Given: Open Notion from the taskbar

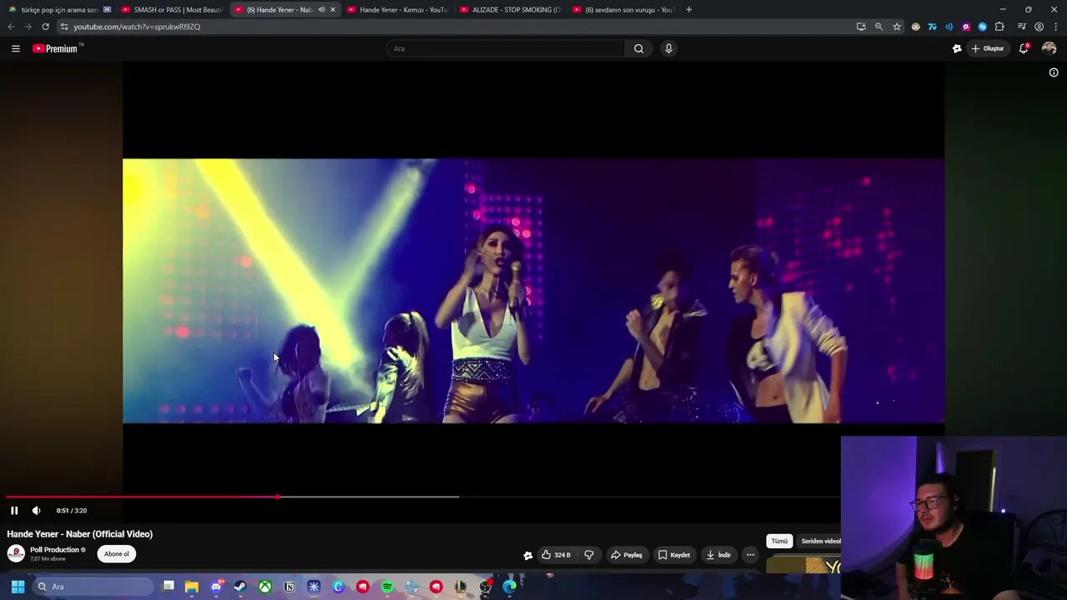Looking at the screenshot, I should click(x=289, y=587).
